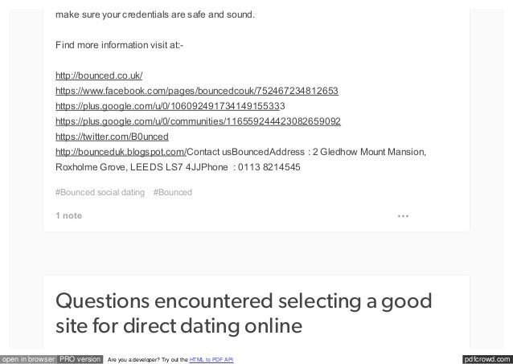This screenshot has height=364, width=513.
Task: Visit the Facebook bouncedcouk page link
Action: (x=197, y=91)
